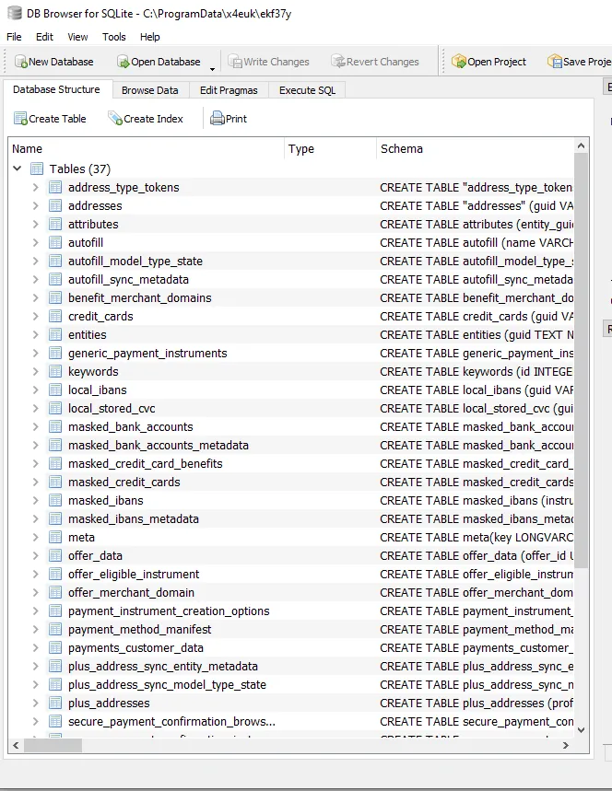Open the Execute SQL tab
The image size is (612, 791).
307,90
